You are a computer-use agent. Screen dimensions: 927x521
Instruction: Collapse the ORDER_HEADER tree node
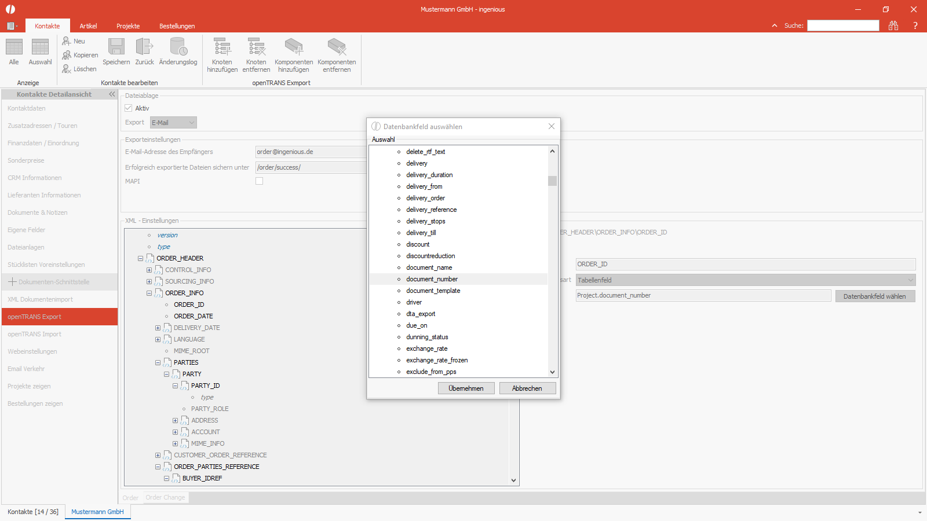click(141, 258)
